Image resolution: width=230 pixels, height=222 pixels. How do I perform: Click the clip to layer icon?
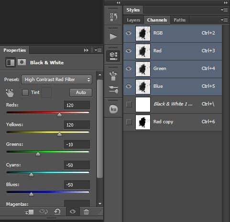tap(29, 212)
